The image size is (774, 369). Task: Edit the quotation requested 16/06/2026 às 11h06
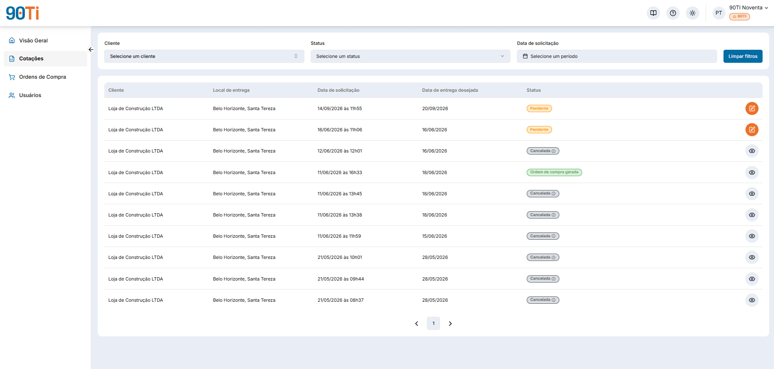pyautogui.click(x=752, y=130)
